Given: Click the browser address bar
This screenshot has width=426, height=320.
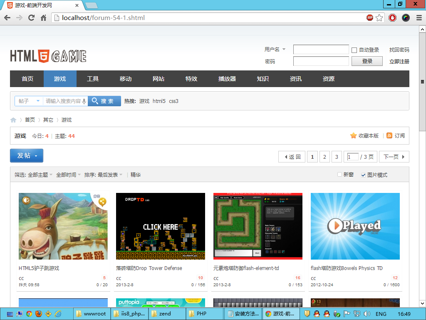Looking at the screenshot, I should 209,18.
